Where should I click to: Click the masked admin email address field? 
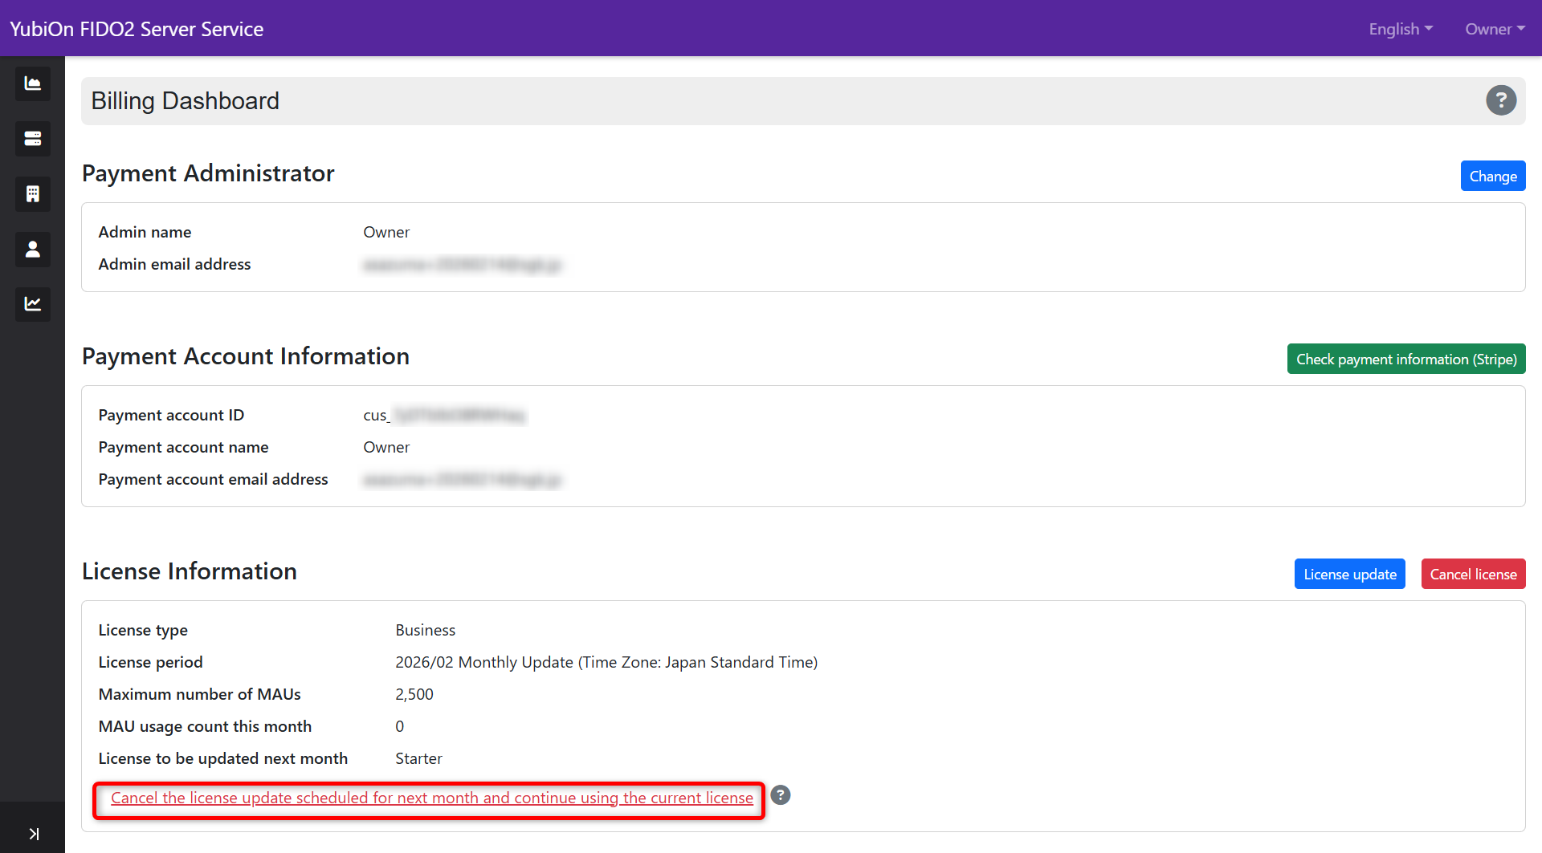coord(463,264)
